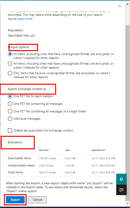The image size is (130, 208).
Task: Select Only items with unrecognized format option
Action: pyautogui.click(x=10, y=73)
